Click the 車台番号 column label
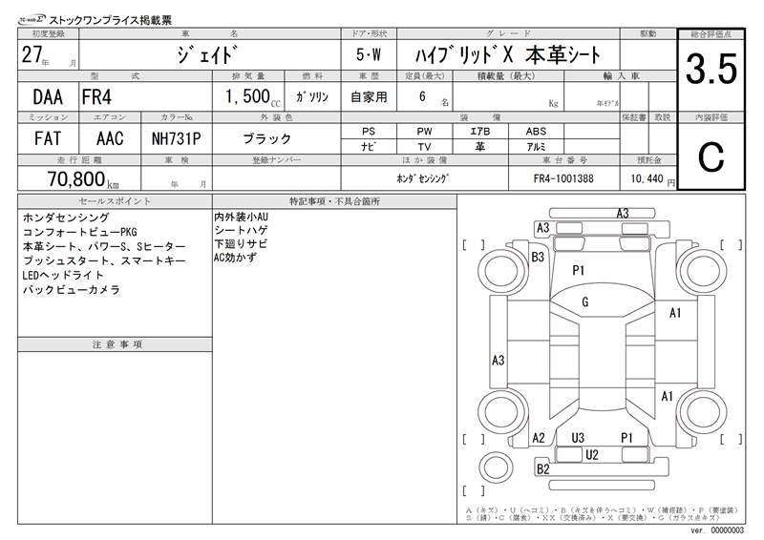Viewport: 764px width, 540px height. point(564,159)
